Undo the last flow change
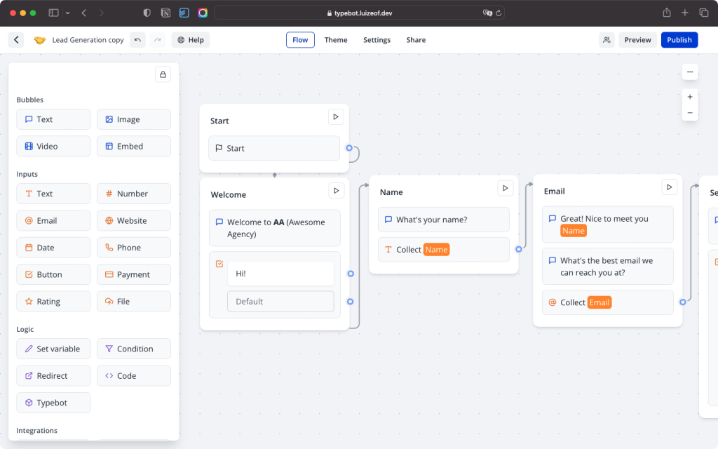 pos(137,40)
